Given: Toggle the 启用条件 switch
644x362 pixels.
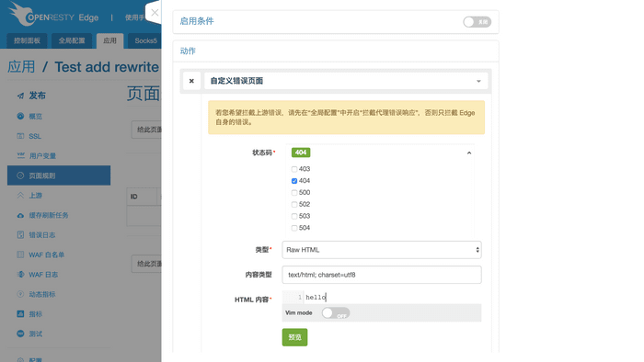Looking at the screenshot, I should (x=477, y=22).
